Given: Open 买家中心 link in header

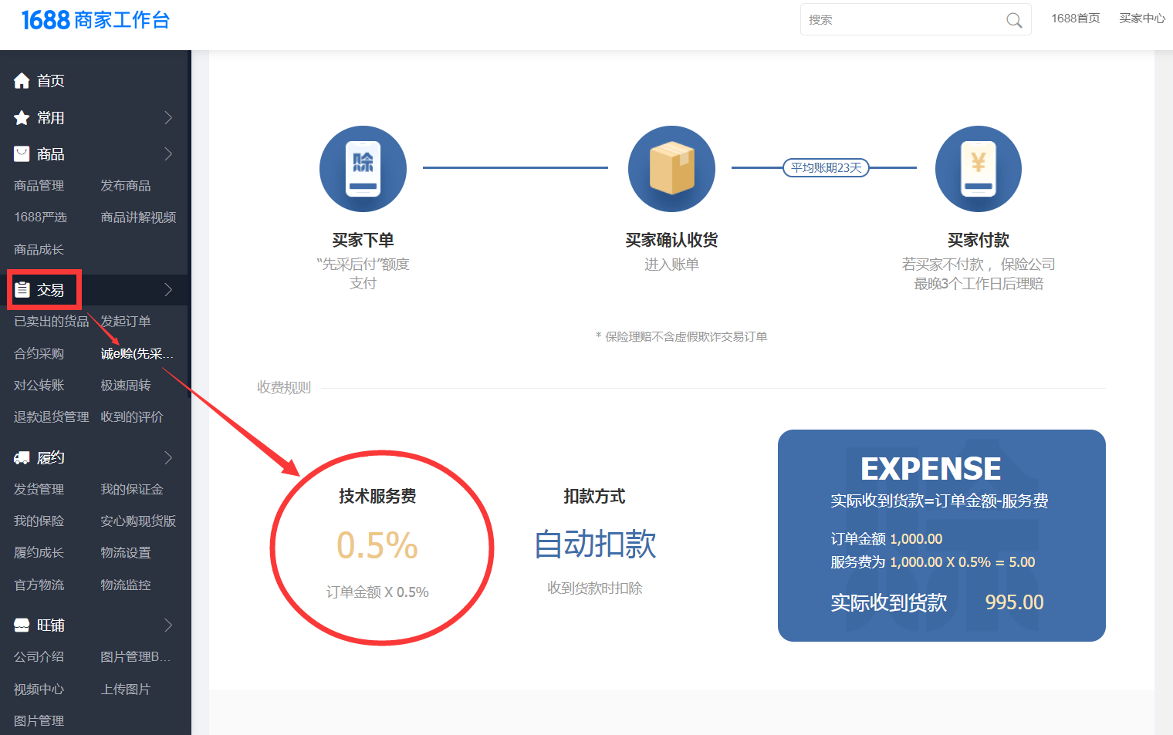Looking at the screenshot, I should [1142, 19].
